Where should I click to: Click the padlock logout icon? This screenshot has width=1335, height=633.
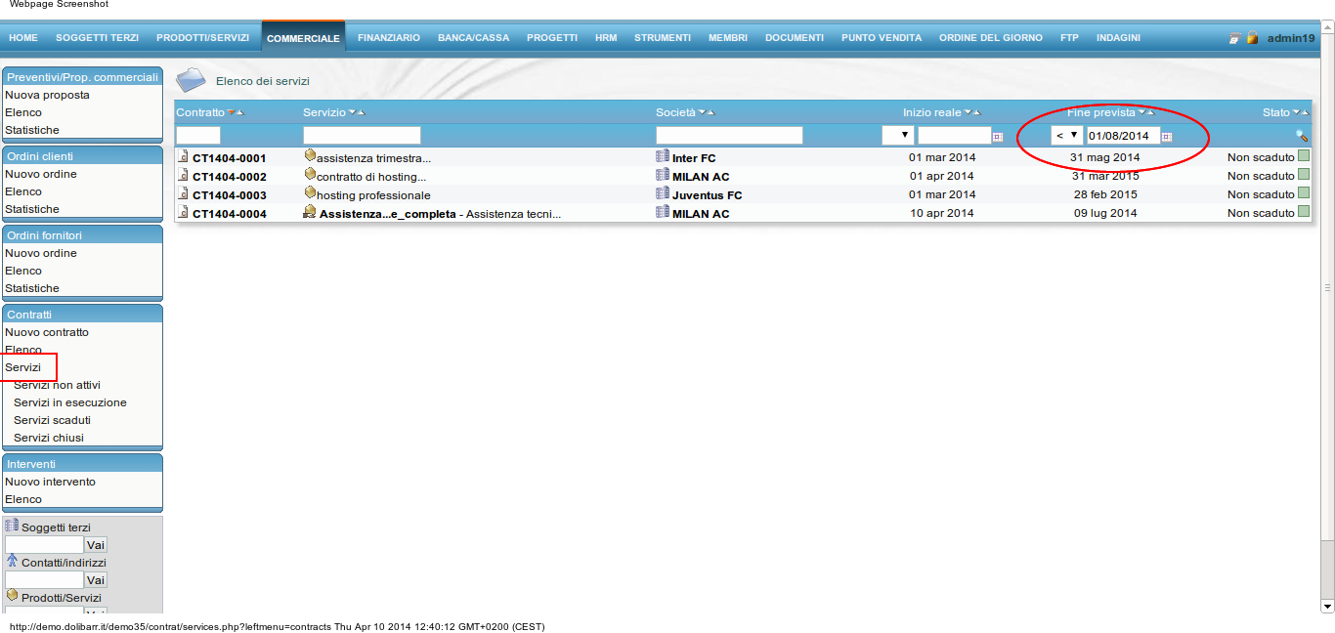pyautogui.click(x=1252, y=38)
